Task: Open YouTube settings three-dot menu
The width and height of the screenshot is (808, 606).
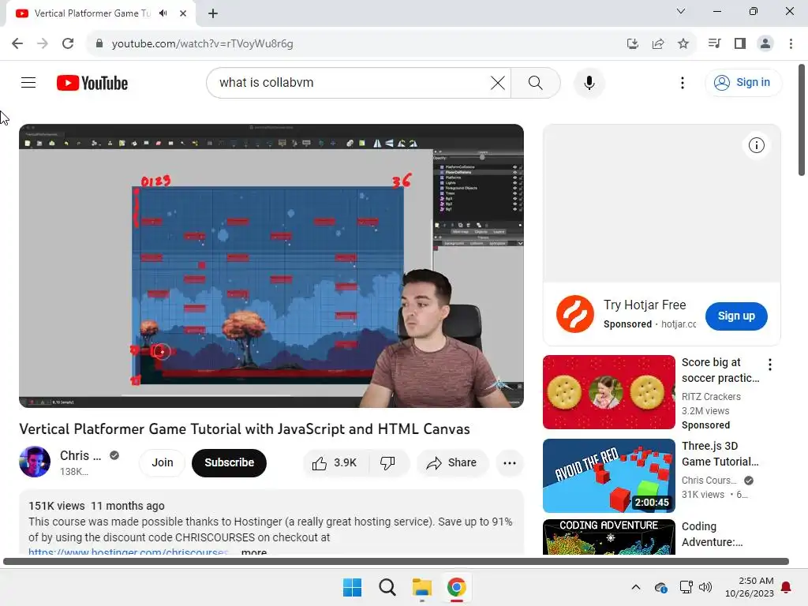Action: [x=683, y=82]
